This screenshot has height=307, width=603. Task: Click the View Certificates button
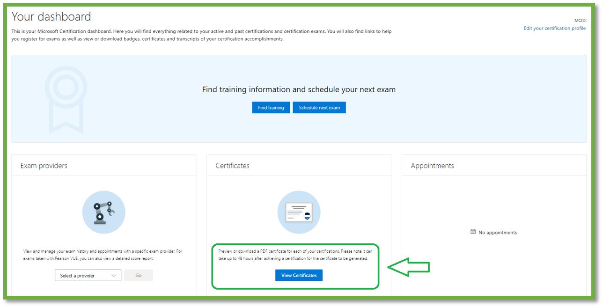point(299,275)
